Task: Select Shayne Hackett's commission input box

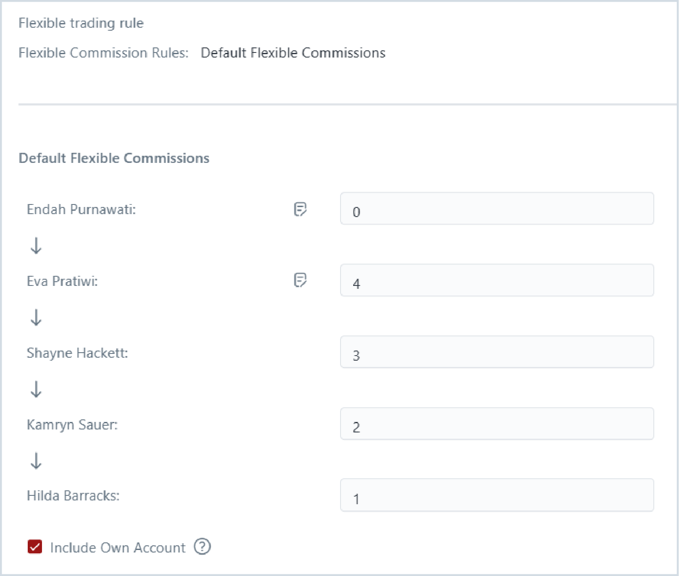Action: point(496,352)
